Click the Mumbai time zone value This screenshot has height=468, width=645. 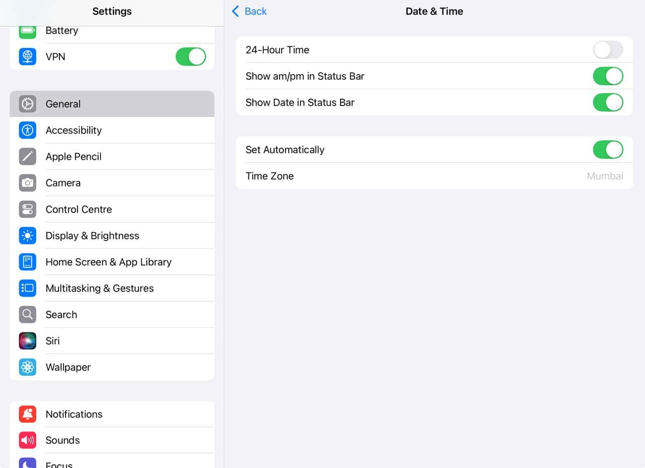point(605,176)
